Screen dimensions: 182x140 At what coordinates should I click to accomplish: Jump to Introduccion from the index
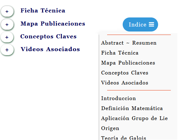tap(118, 99)
